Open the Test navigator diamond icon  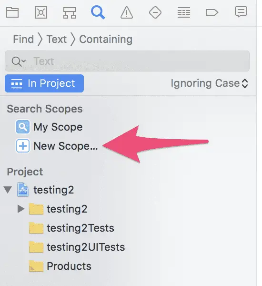(x=155, y=12)
